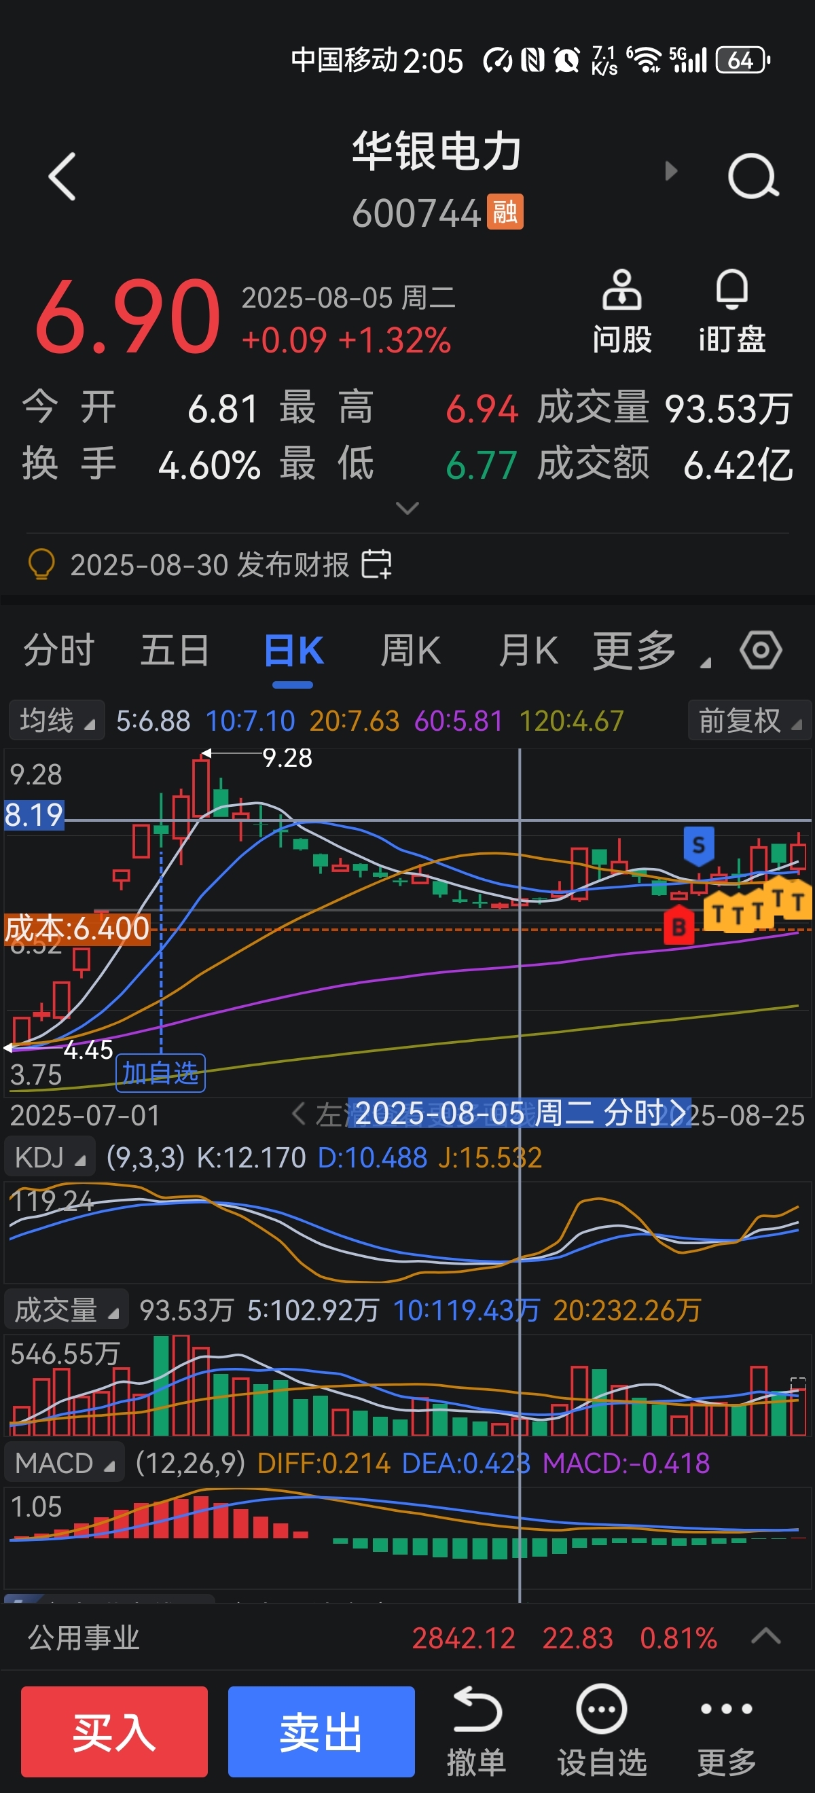
Task: Tap 成交量 93.53万 value
Action: (x=728, y=409)
